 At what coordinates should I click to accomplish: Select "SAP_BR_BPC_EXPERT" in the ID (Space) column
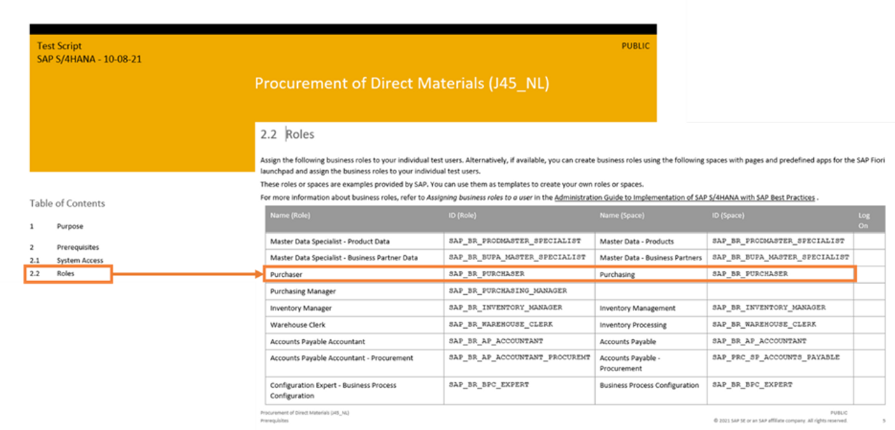coord(752,385)
